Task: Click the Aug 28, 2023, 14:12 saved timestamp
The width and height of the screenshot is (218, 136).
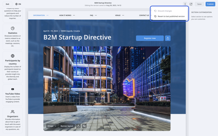Action: point(114,5)
